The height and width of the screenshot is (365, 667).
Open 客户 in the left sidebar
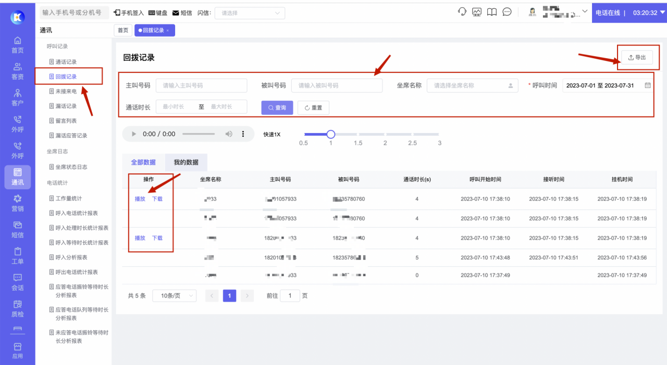pos(18,98)
